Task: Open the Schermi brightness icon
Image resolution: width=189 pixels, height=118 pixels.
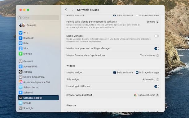Action: pos(20,93)
